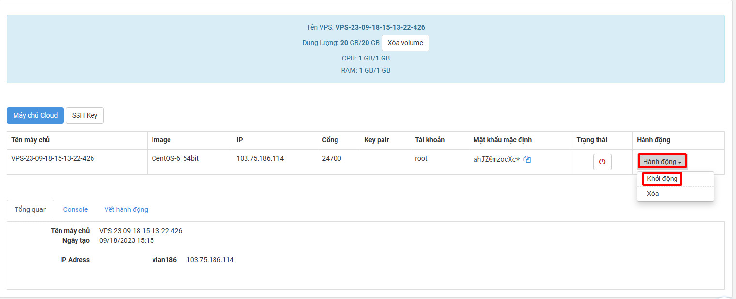Select the Máy chủ Cloud button
Viewport: 736px width, 299px height.
coord(35,115)
